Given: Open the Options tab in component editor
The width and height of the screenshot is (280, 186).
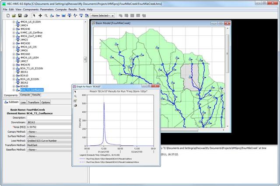Looking at the screenshot, I should (45, 103).
